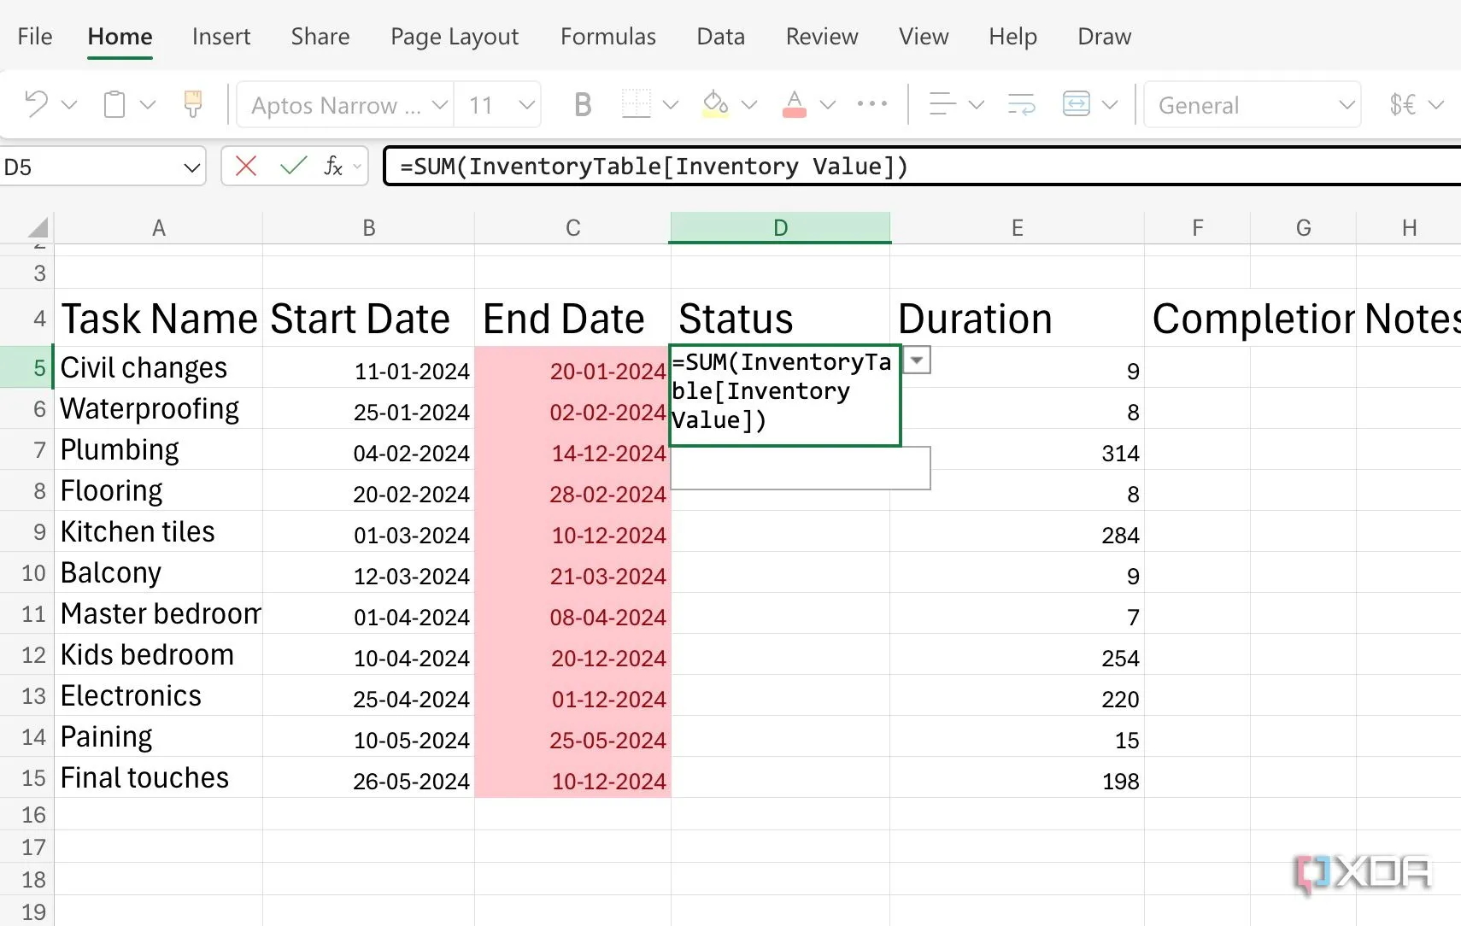Open the File menu
This screenshot has width=1461, height=926.
pos(35,37)
